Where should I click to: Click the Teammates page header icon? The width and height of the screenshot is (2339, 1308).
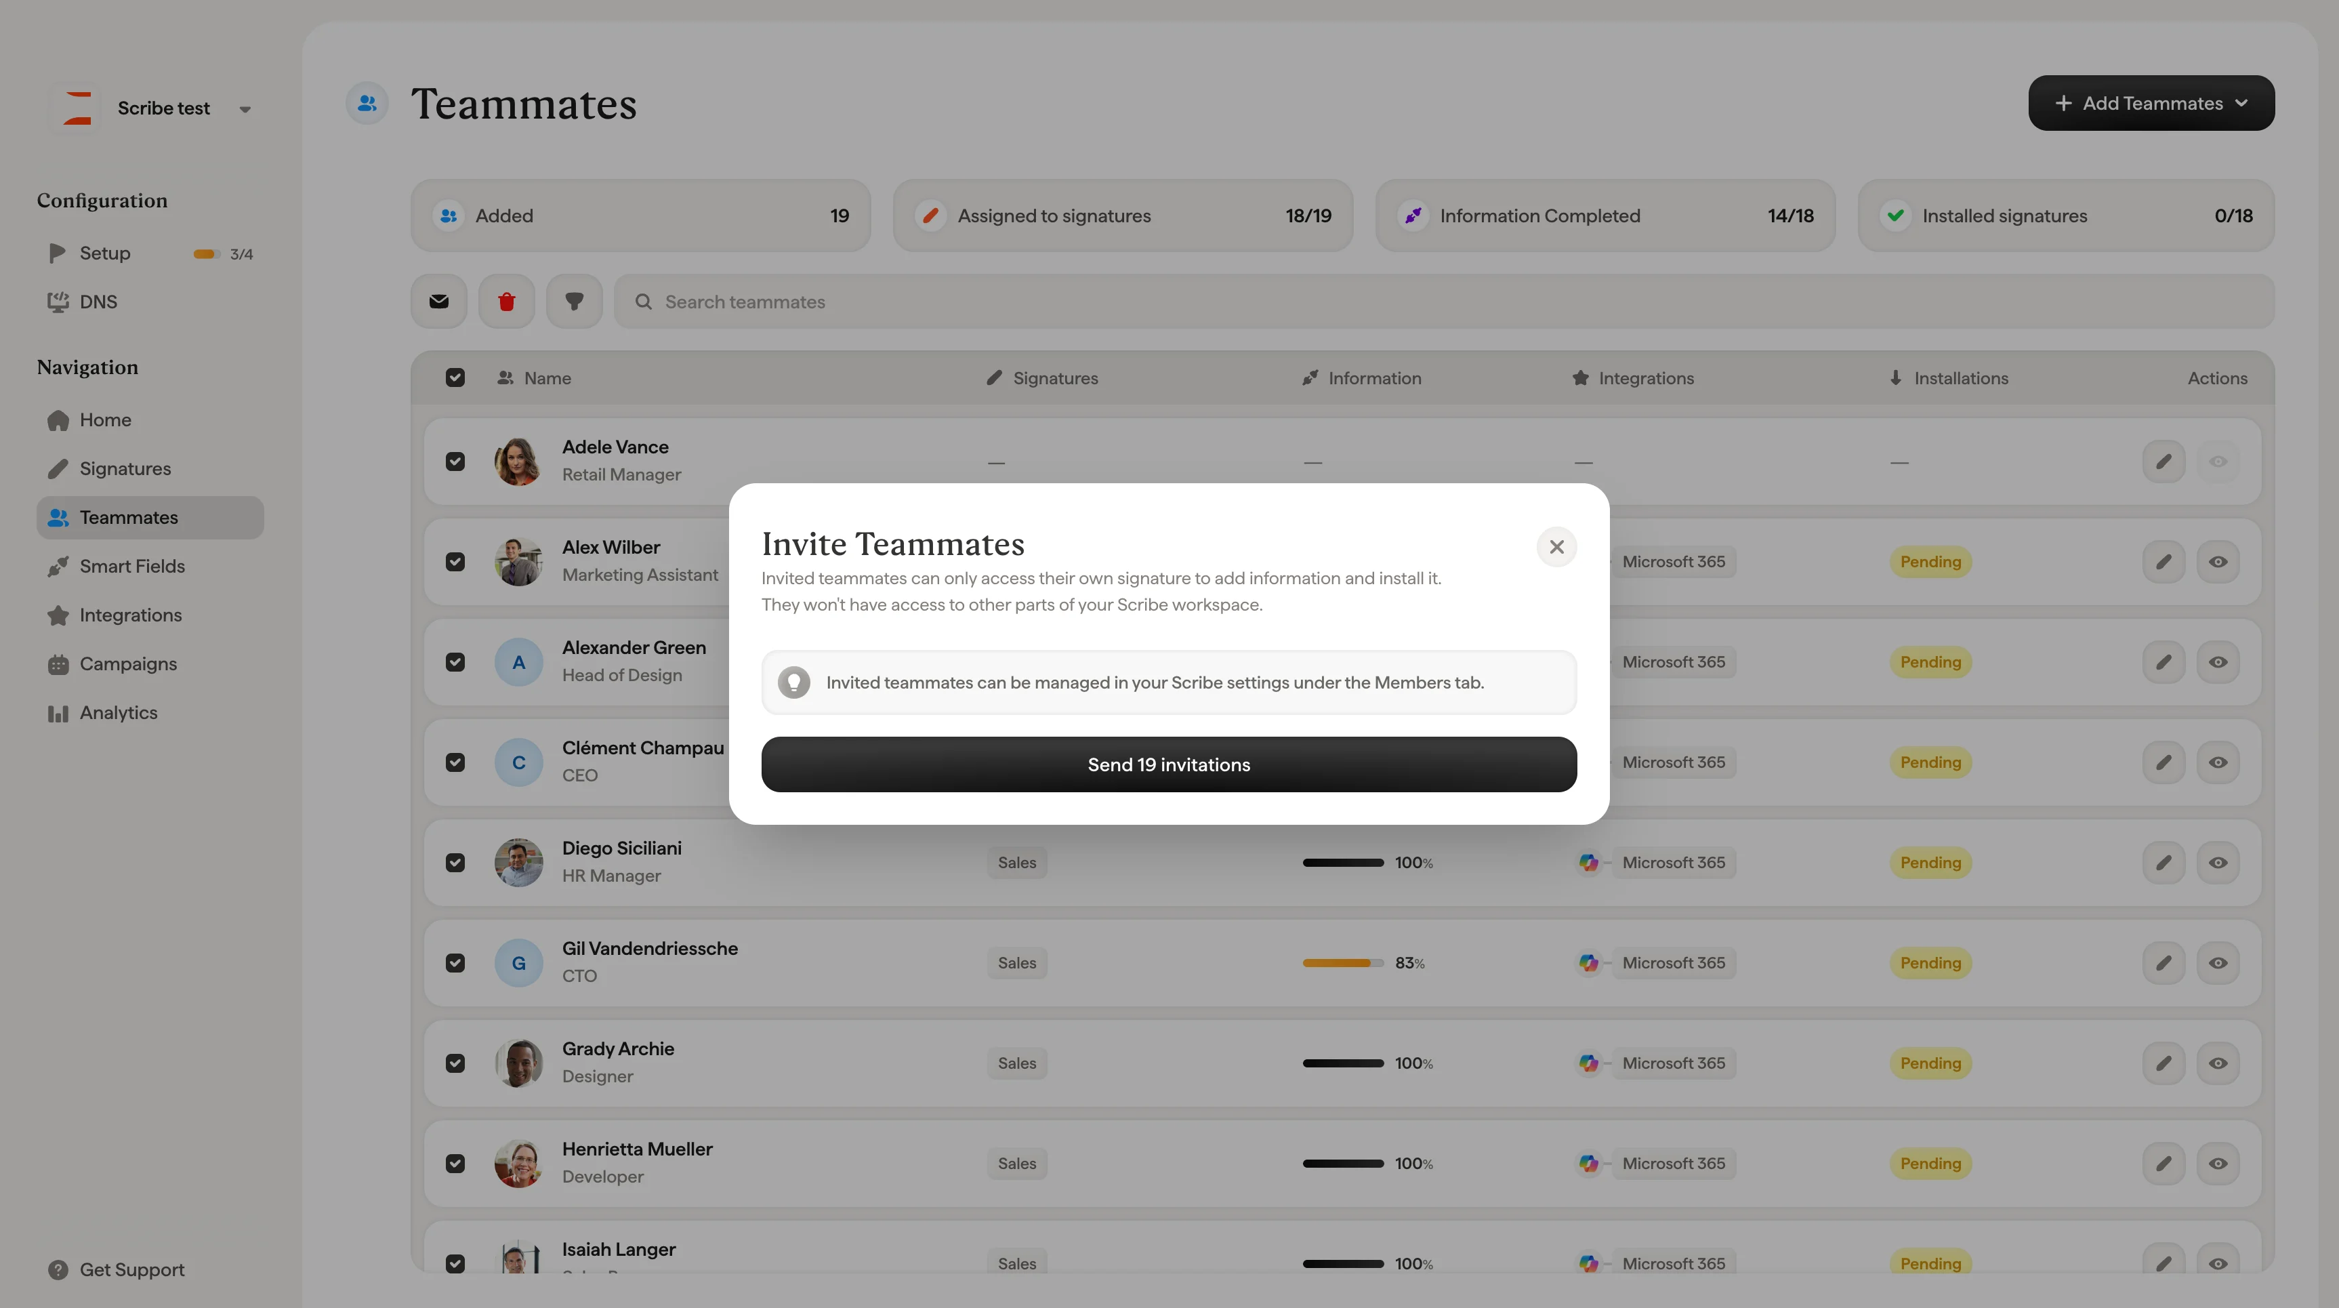(x=367, y=104)
